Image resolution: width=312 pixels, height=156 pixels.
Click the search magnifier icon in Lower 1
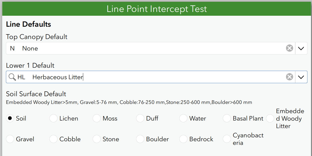[12, 77]
